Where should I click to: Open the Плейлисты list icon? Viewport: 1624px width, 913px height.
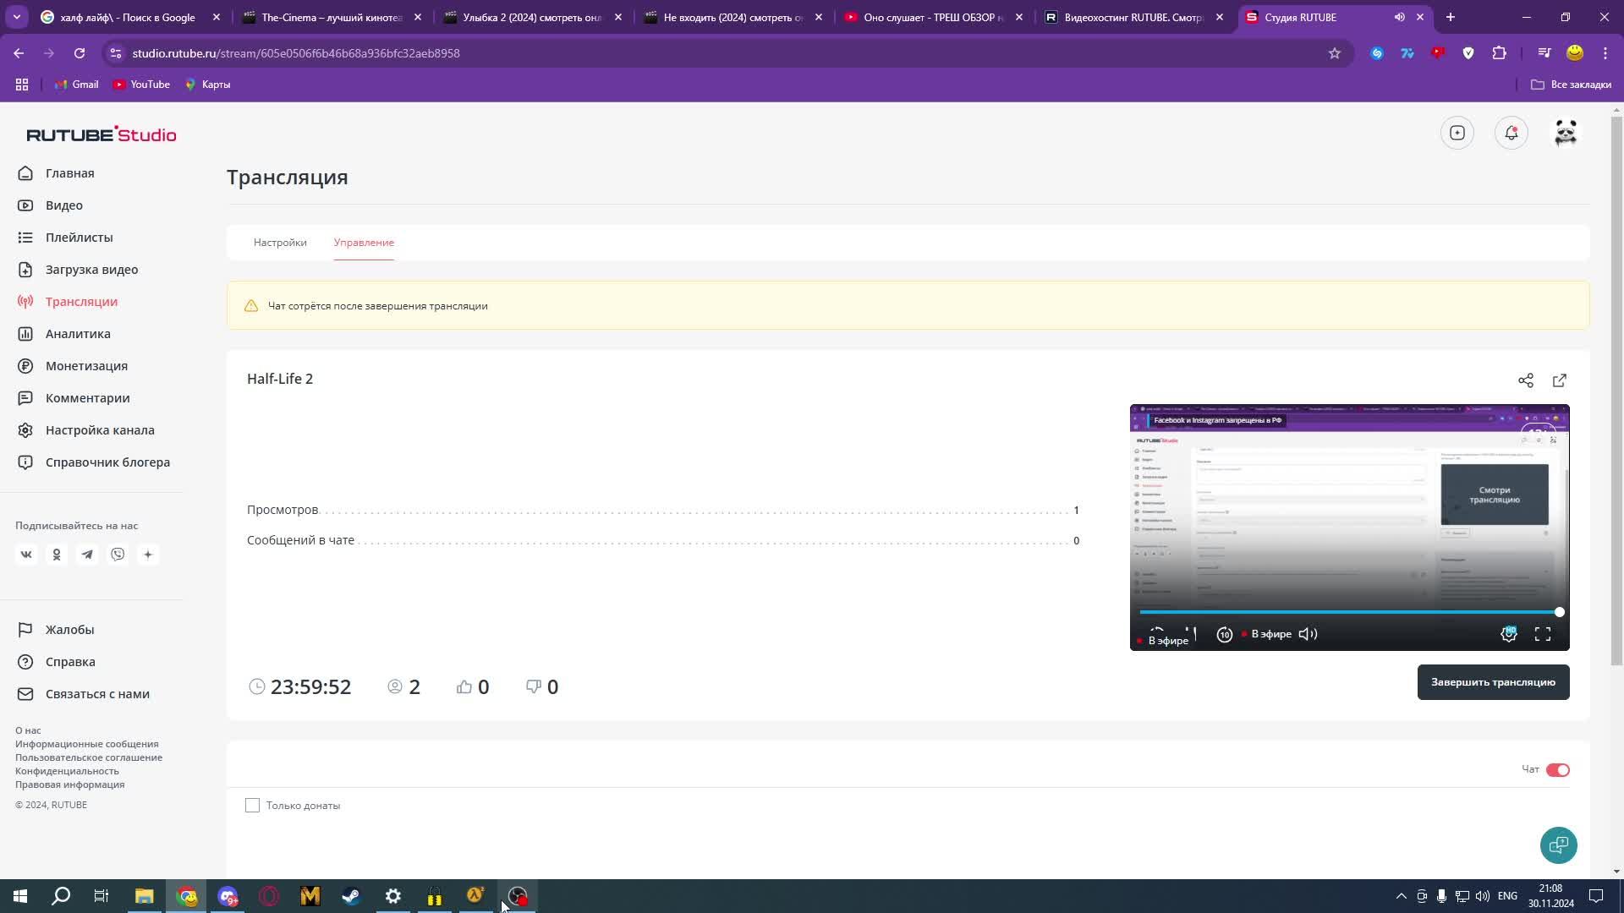pyautogui.click(x=25, y=238)
